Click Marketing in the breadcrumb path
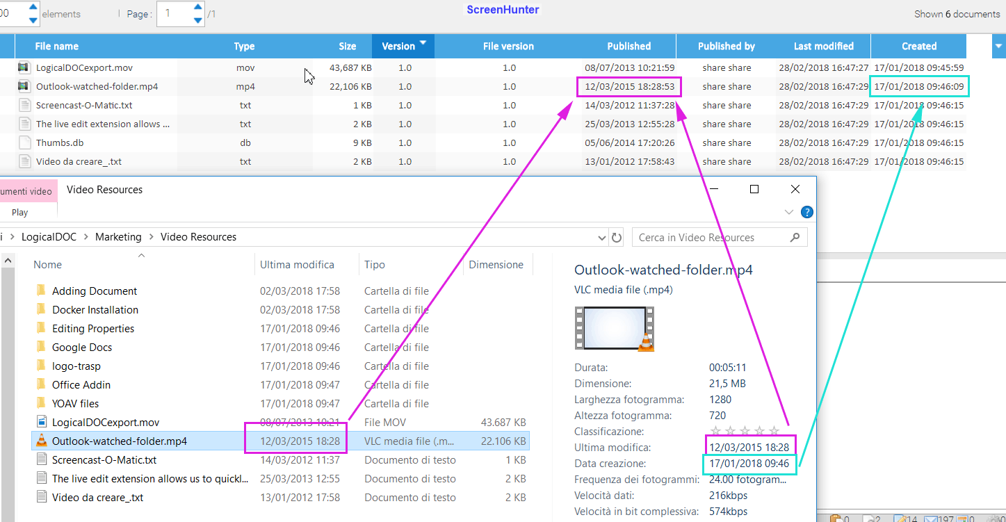This screenshot has height=522, width=1006. 118,237
